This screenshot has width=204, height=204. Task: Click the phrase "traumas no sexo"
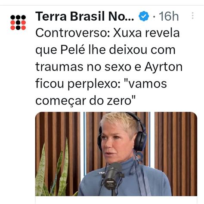click(83, 67)
